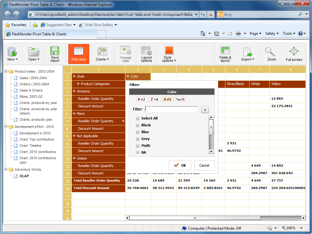The width and height of the screenshot is (312, 234).
Task: Click the browser Stop icon
Action: click(210, 15)
